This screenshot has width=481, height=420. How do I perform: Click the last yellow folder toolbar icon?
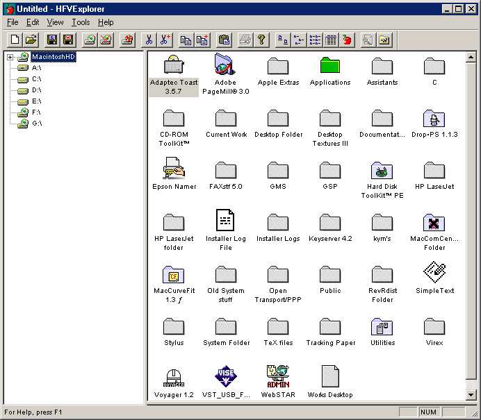tap(384, 40)
